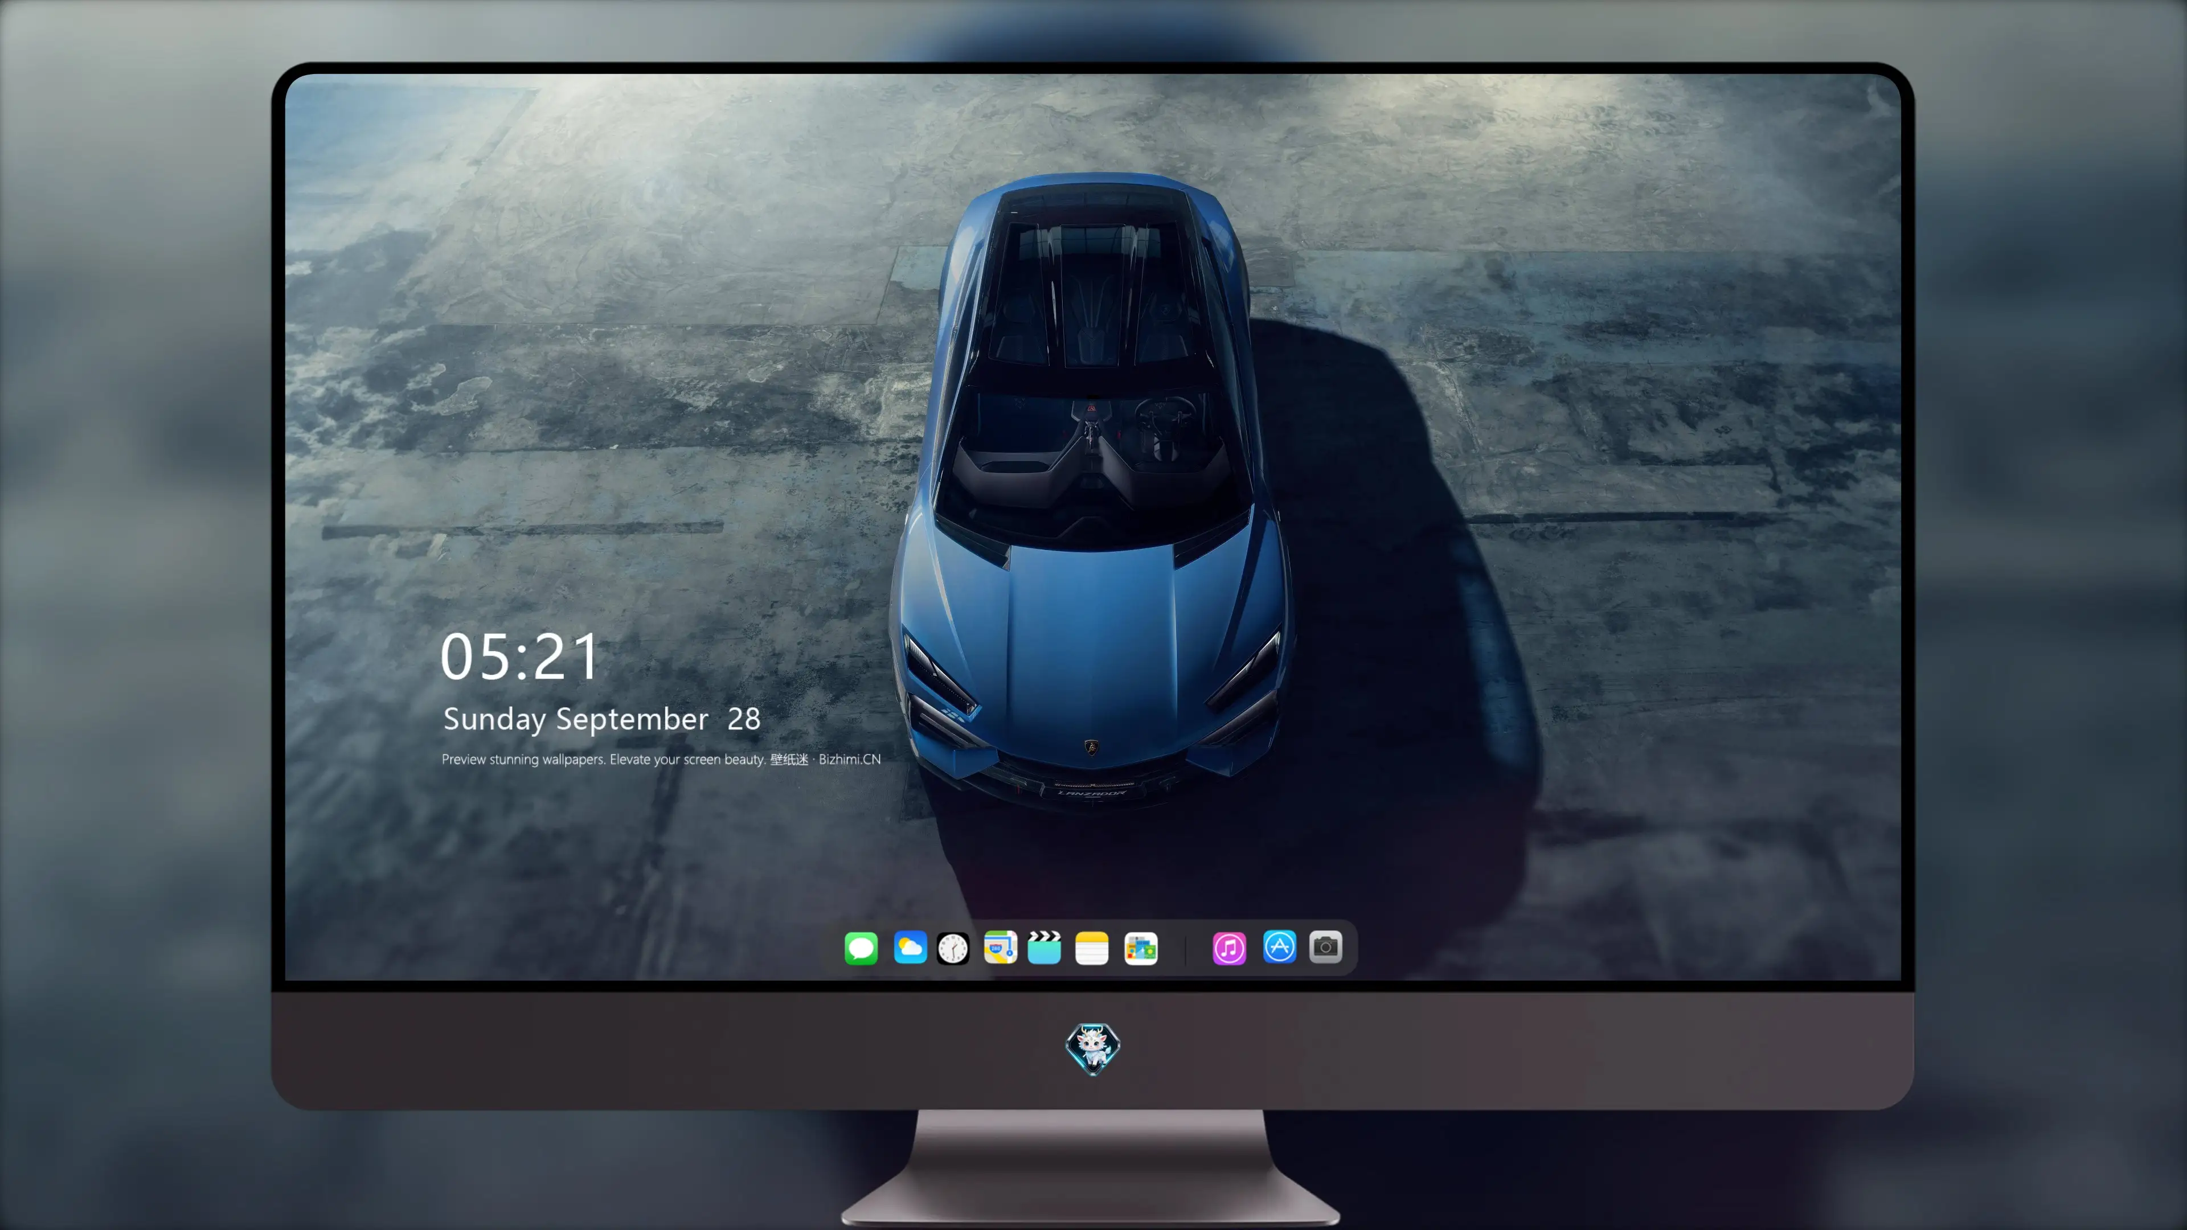2187x1230 pixels.
Task: Click the dragon mascot logo on monitor chin
Action: [1093, 1048]
